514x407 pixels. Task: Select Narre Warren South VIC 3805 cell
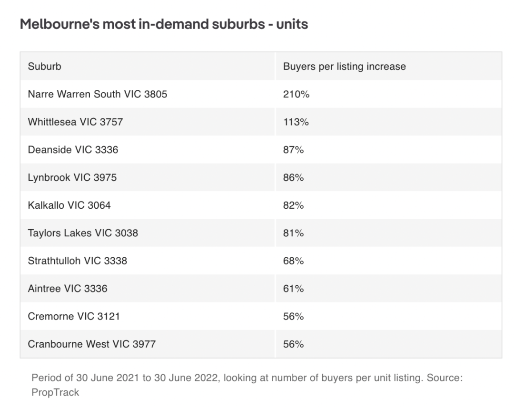pos(147,94)
